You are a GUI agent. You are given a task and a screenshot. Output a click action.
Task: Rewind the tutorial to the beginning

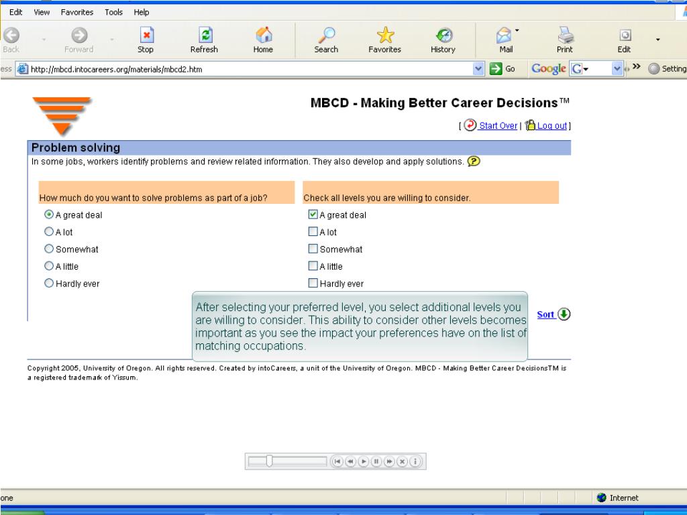tap(337, 461)
